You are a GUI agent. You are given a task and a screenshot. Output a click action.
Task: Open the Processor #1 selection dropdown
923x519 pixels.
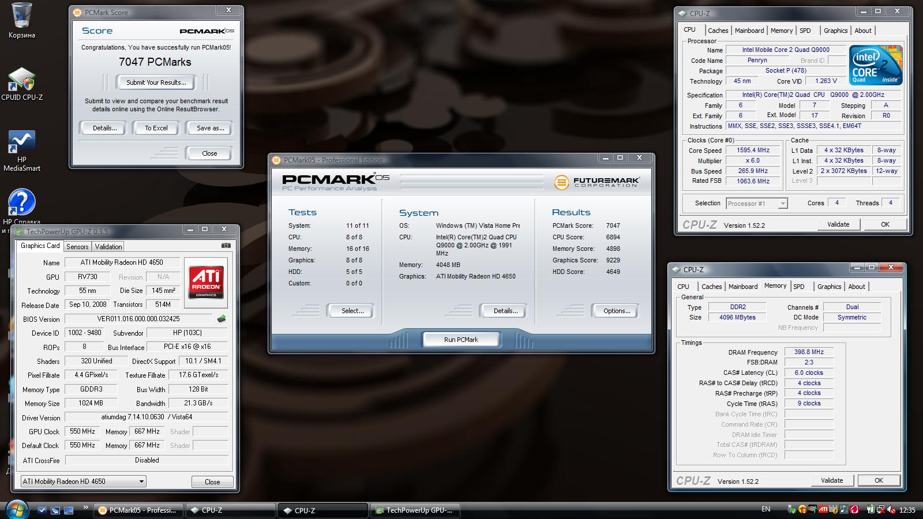tap(757, 204)
